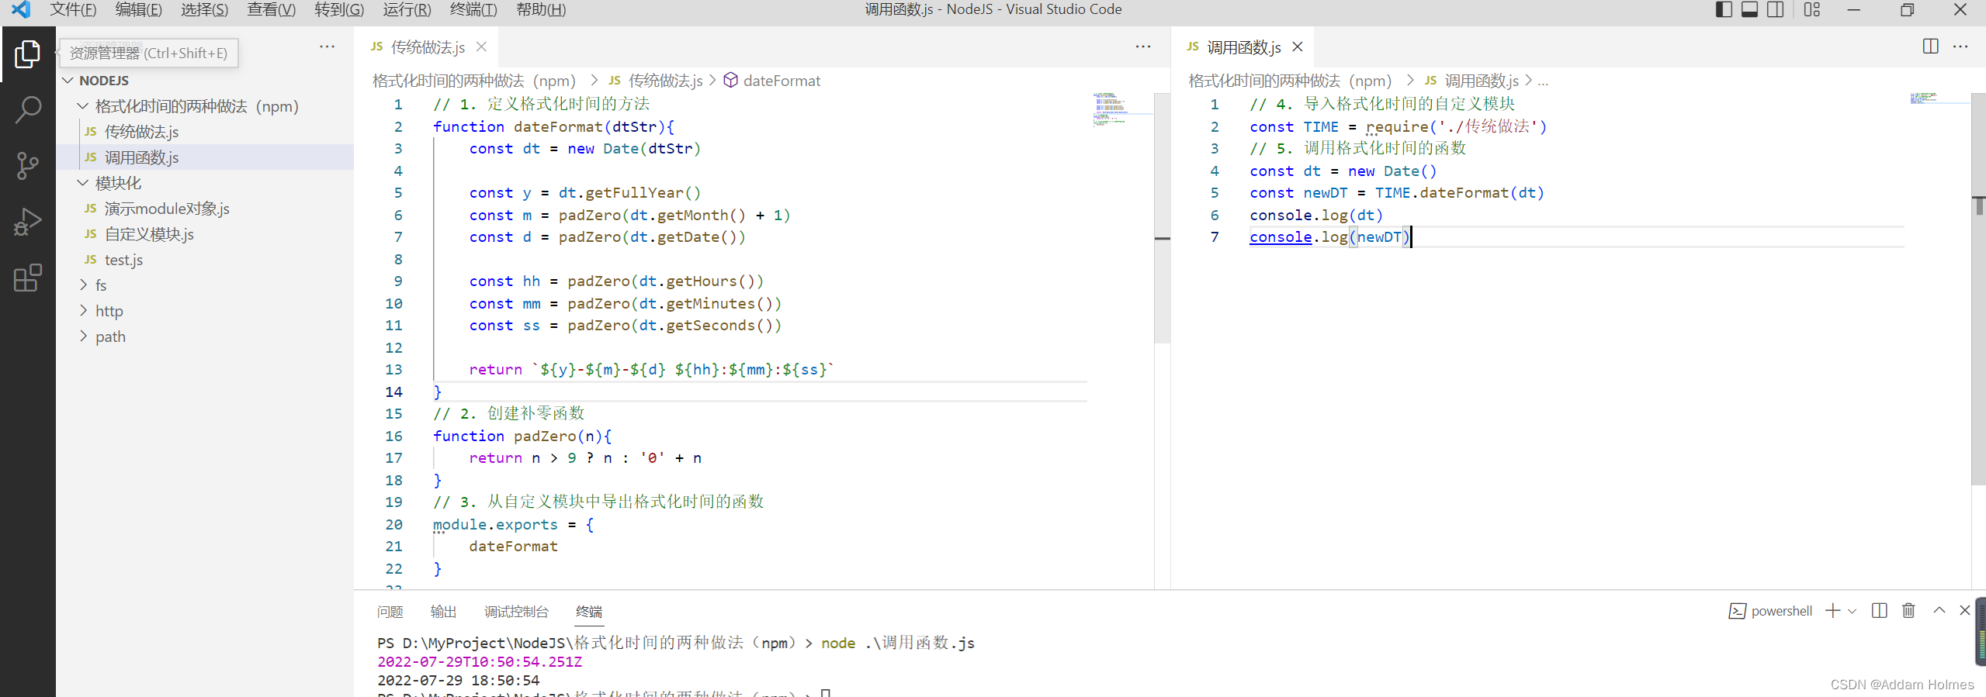Open the new terminal launch profile dropdown
Screen dimensions: 1986x697
pos(1853,611)
